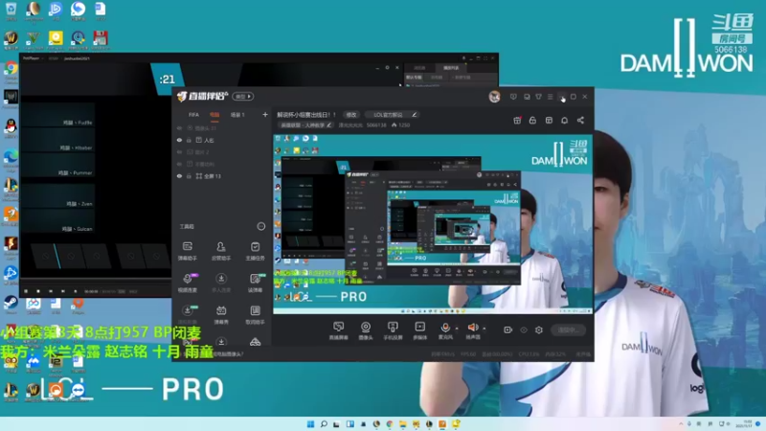Open the Windows Start button on taskbar
This screenshot has height=431, width=766.
coord(310,424)
